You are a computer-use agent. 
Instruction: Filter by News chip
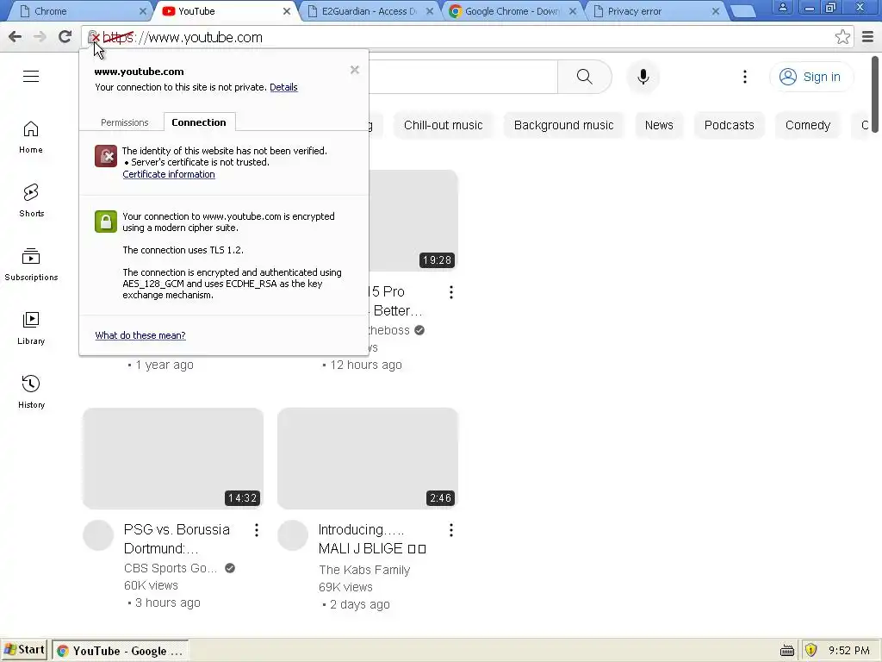click(x=659, y=125)
